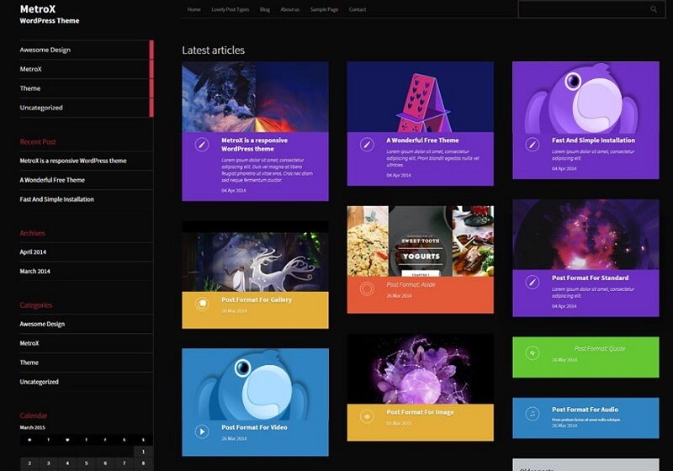Open 'Post Format: Quote' card title
Screen dimensions: 673x471
click(600, 349)
